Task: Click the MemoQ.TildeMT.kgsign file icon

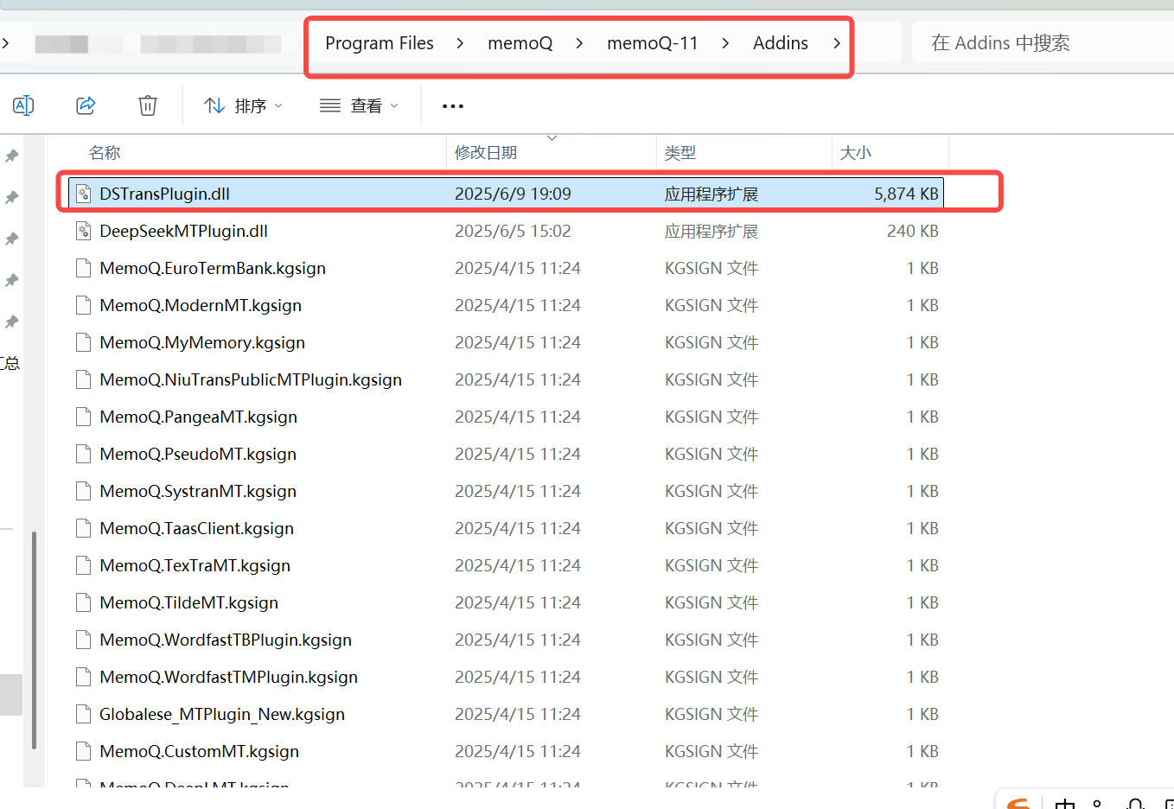Action: click(83, 602)
